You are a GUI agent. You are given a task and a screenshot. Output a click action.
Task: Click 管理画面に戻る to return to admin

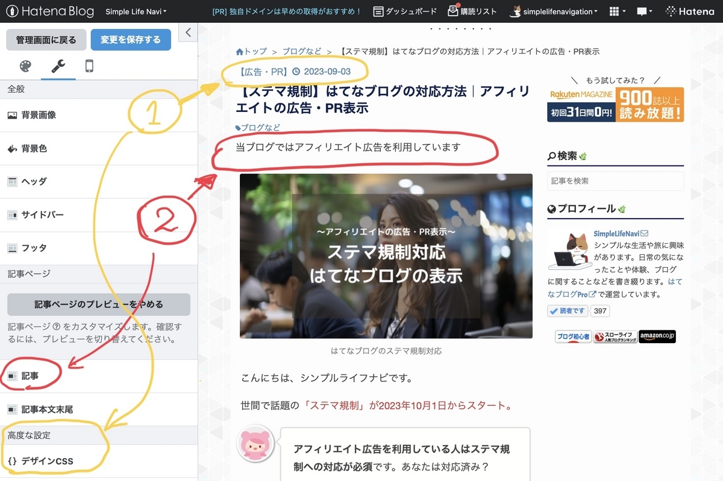click(46, 39)
